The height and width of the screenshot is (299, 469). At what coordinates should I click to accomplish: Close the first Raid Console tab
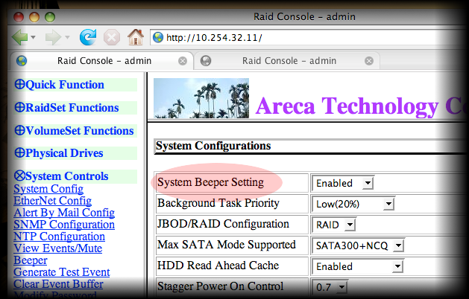click(183, 61)
